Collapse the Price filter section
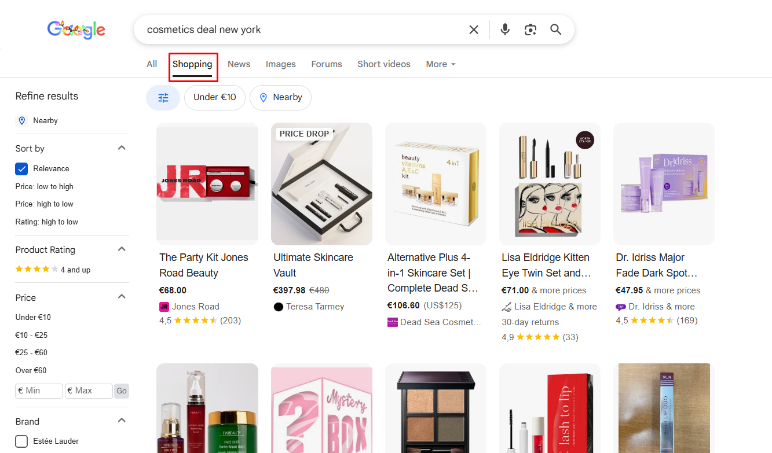Image resolution: width=772 pixels, height=453 pixels. (x=121, y=296)
